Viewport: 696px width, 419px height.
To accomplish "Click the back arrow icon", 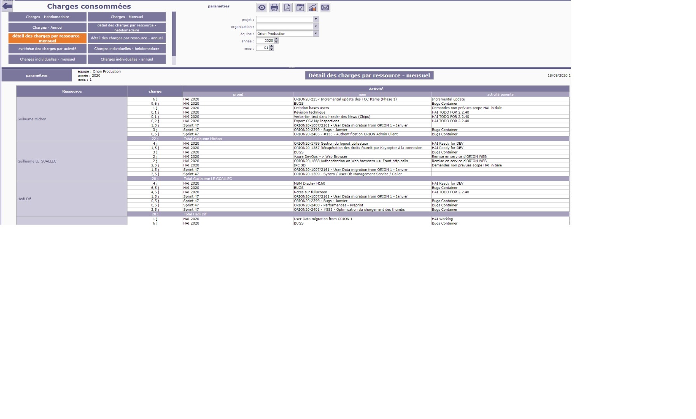I will coord(7,6).
